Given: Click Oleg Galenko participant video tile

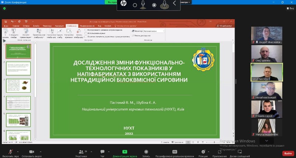Looking at the screenshot, I should coord(267,54).
